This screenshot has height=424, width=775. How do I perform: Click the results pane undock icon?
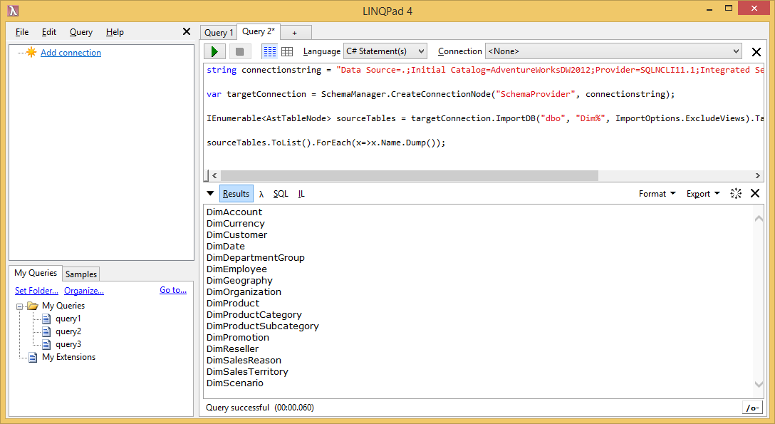tap(737, 194)
